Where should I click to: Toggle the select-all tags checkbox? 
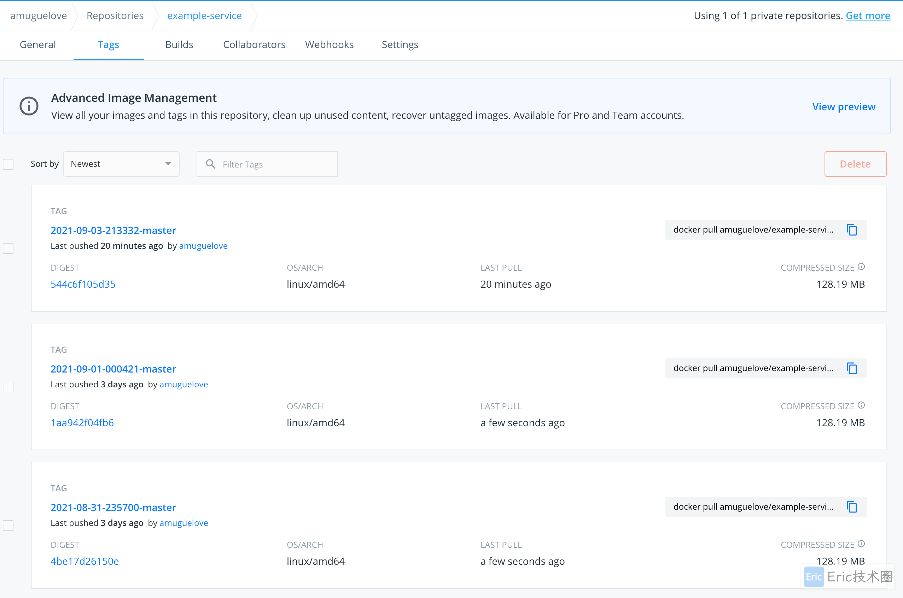[8, 164]
